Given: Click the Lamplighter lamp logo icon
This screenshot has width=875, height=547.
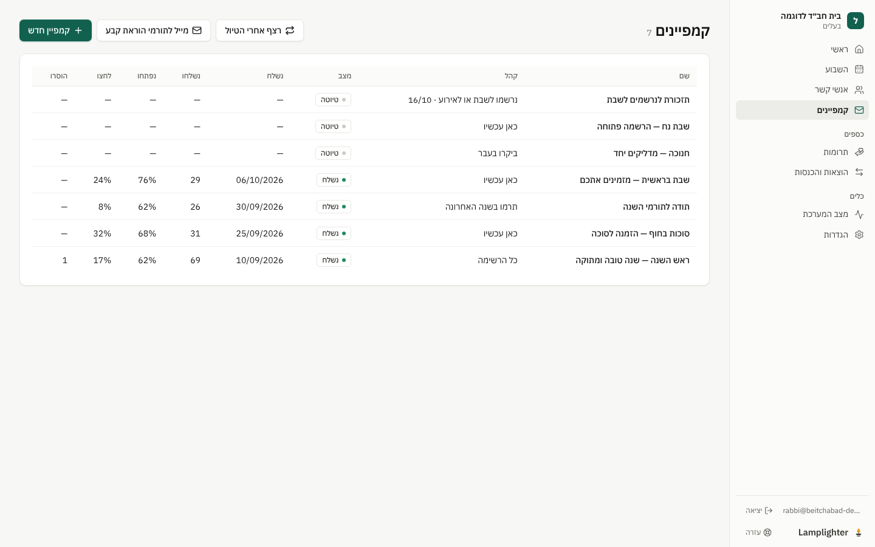Looking at the screenshot, I should pos(859,532).
